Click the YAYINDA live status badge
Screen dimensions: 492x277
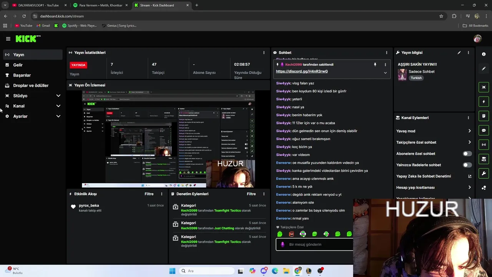(x=78, y=65)
